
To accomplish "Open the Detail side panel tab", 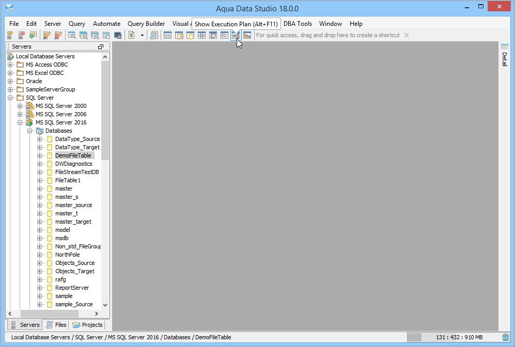I will (x=505, y=55).
